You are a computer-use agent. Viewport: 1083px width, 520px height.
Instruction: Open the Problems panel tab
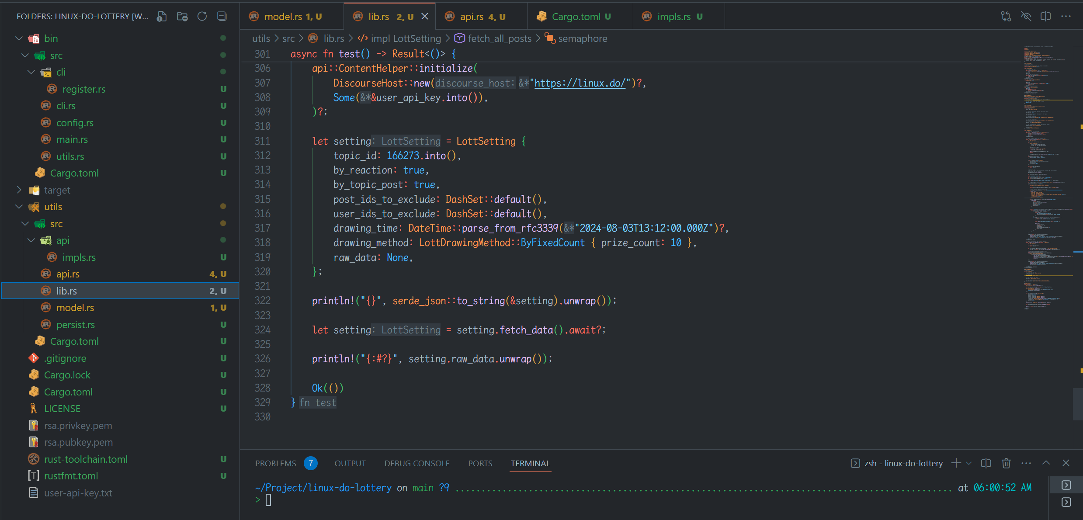(275, 463)
